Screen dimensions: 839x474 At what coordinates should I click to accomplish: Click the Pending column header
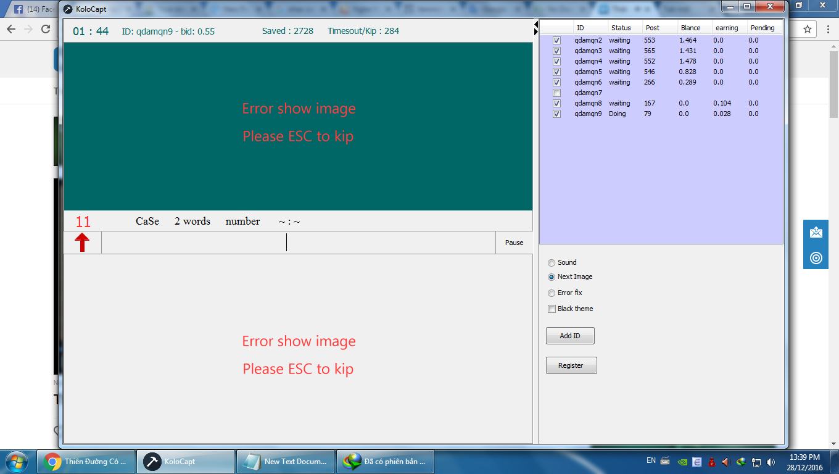pyautogui.click(x=765, y=28)
